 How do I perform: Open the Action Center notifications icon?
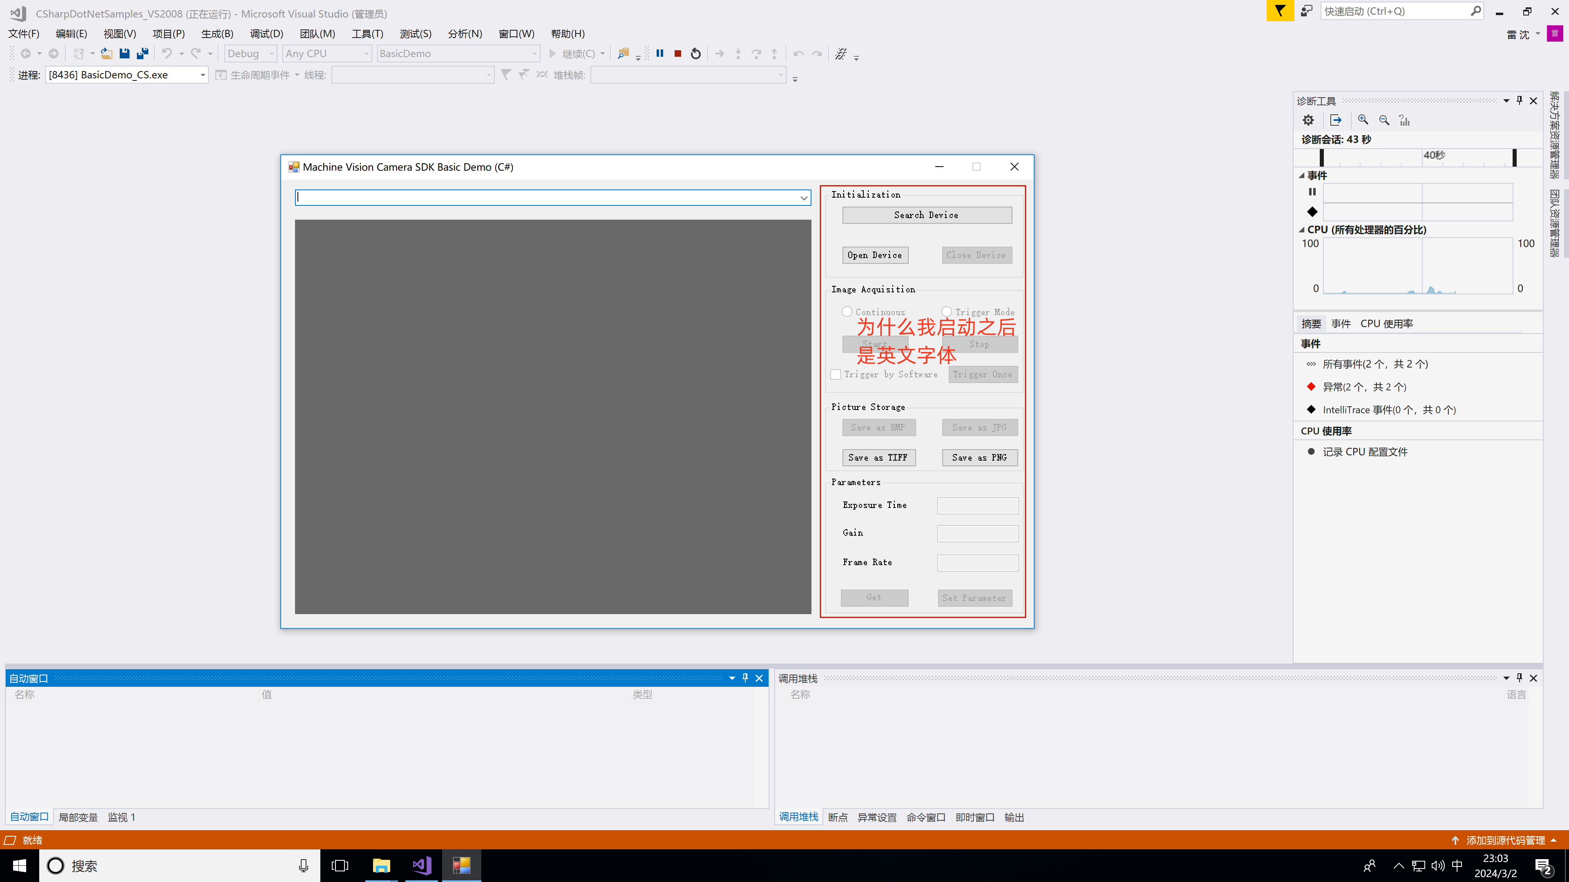(x=1543, y=866)
